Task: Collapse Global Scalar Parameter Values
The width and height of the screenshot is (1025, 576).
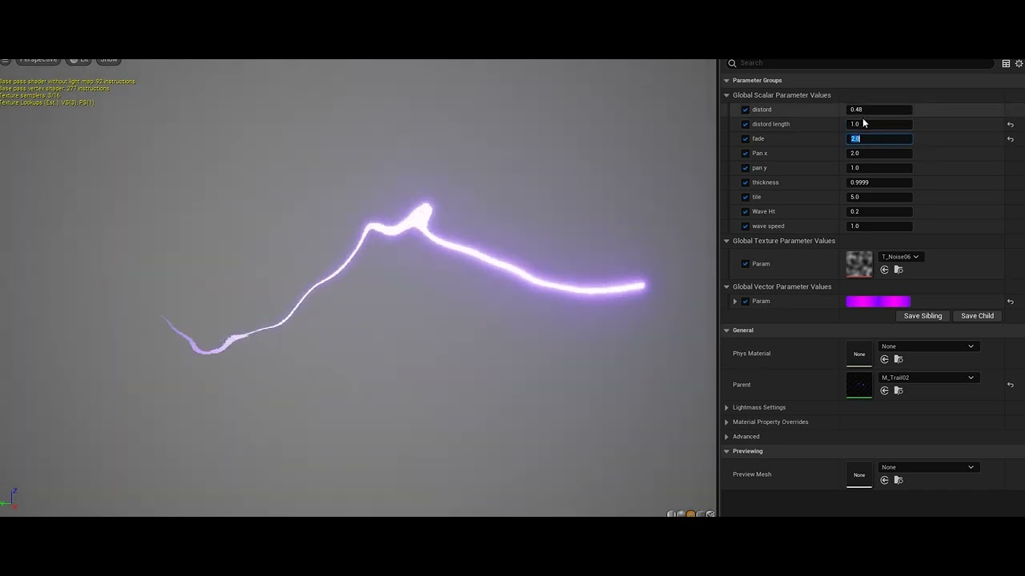Action: click(x=726, y=95)
